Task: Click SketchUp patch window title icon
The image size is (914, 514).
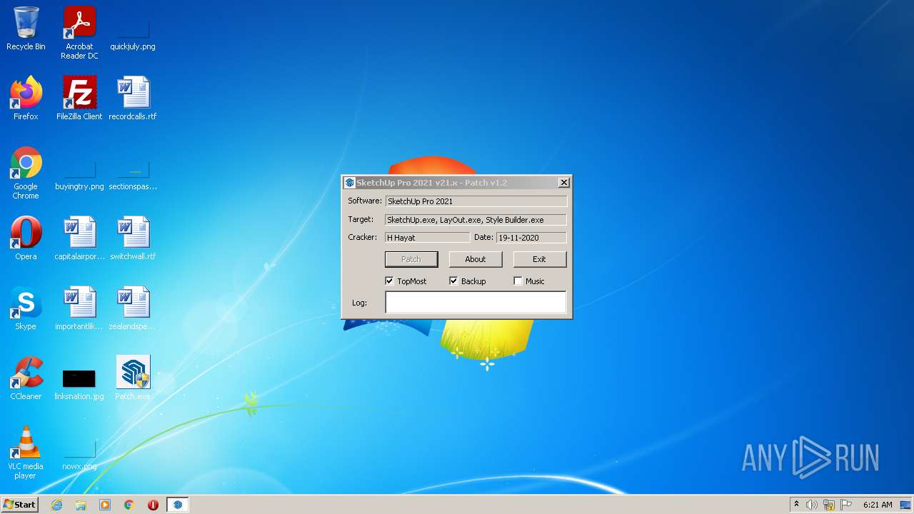Action: click(349, 183)
